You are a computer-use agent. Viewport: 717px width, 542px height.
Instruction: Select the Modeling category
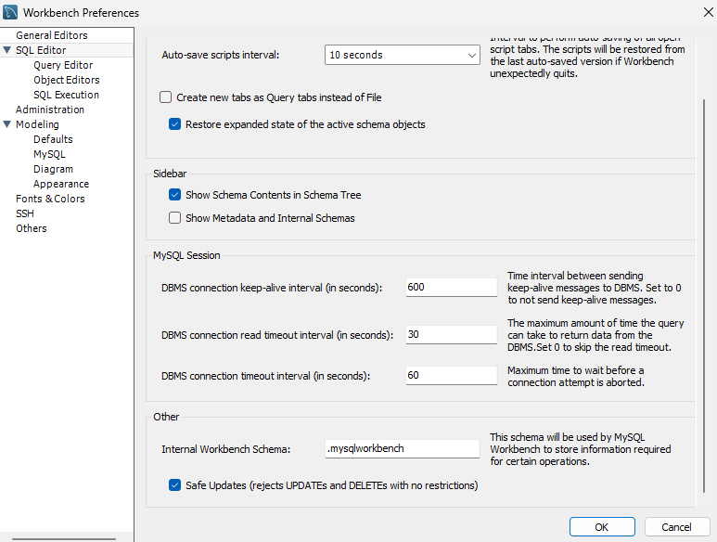(37, 124)
